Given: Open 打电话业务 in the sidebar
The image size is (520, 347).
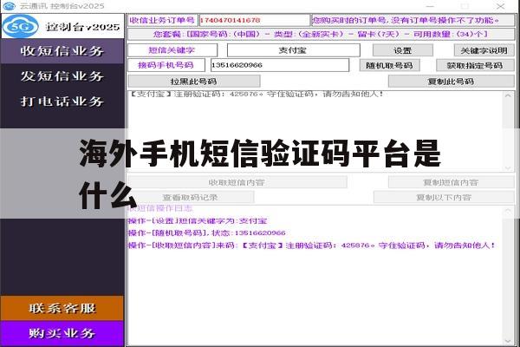Looking at the screenshot, I should [x=62, y=101].
